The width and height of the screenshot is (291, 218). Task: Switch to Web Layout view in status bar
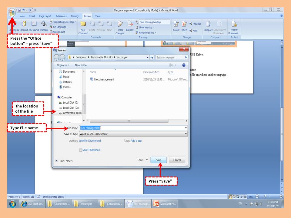(238, 197)
